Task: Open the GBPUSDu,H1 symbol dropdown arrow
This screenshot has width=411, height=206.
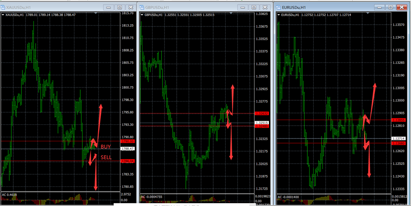Action: point(142,15)
